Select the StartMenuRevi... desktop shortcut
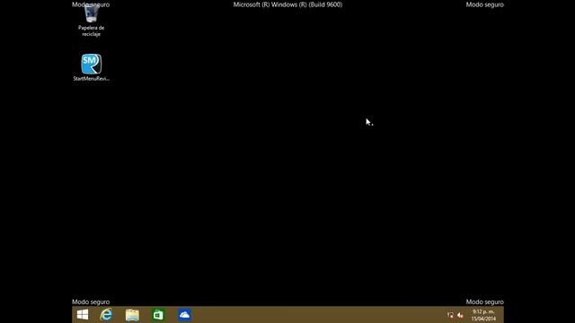 [x=91, y=67]
